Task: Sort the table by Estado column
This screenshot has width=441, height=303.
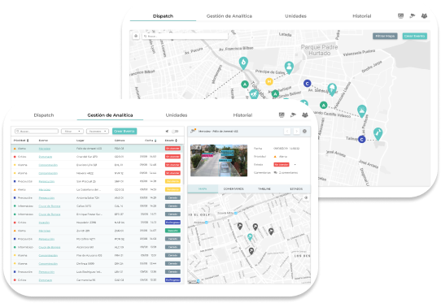Action: point(171,140)
